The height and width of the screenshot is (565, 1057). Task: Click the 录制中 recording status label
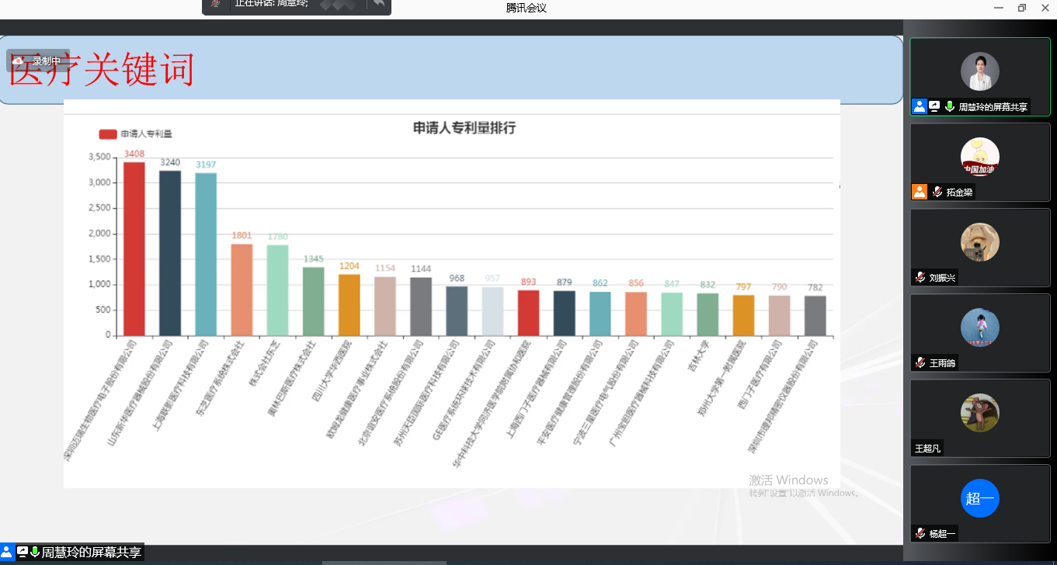click(47, 61)
